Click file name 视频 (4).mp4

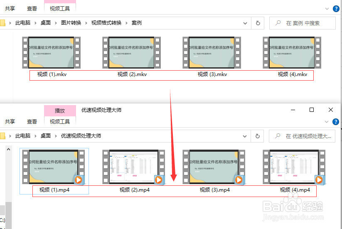(295, 190)
